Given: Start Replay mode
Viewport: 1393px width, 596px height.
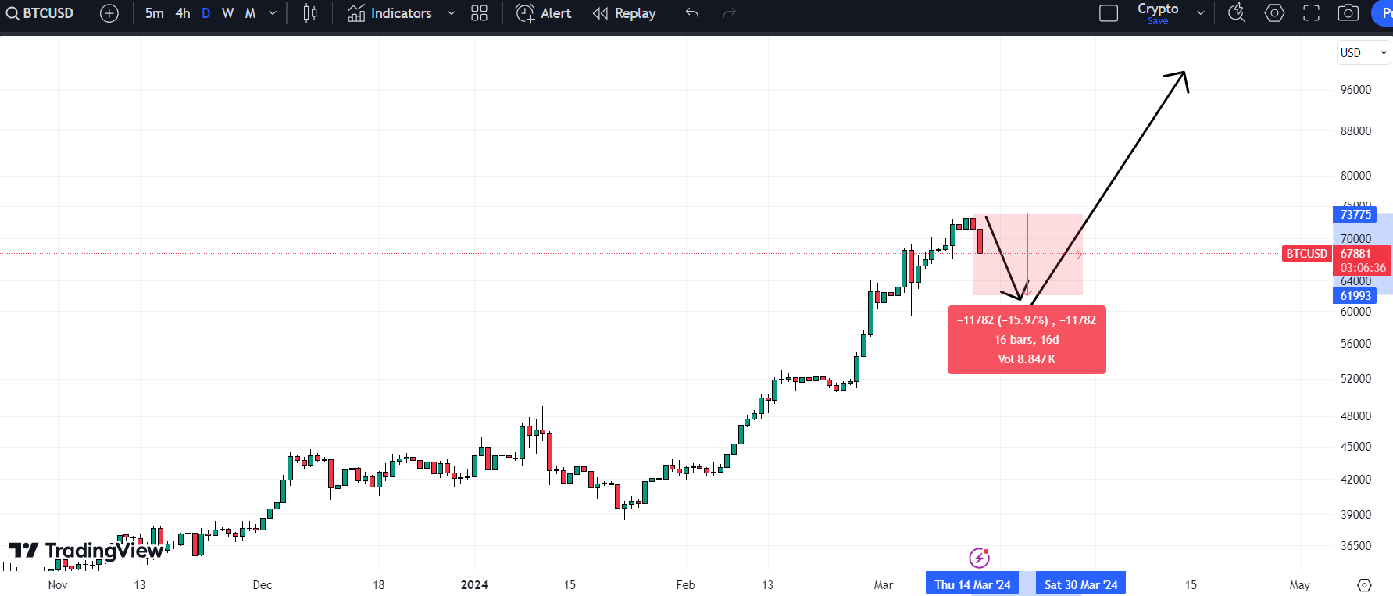Looking at the screenshot, I should coord(623,13).
